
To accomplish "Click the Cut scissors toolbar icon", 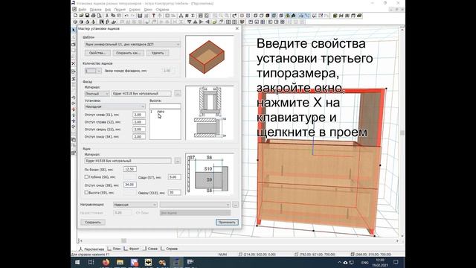I will pyautogui.click(x=107, y=16).
